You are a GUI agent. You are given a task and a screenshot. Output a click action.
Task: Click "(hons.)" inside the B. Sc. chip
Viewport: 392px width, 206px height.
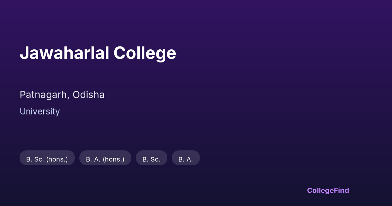57,159
